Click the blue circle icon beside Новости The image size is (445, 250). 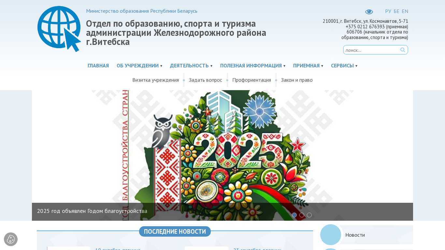tap(331, 235)
